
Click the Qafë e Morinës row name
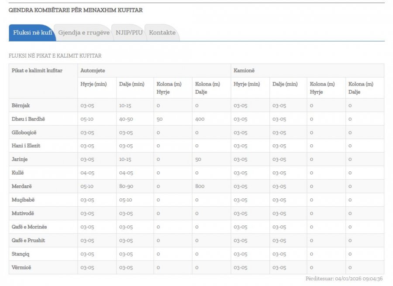click(x=29, y=227)
